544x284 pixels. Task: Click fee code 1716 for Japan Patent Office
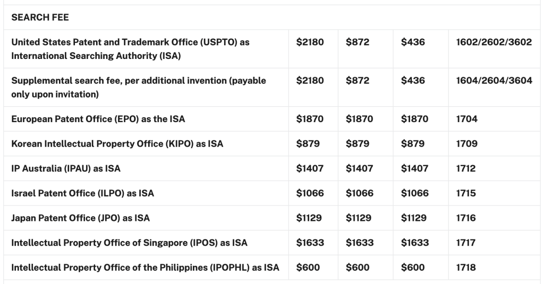466,218
